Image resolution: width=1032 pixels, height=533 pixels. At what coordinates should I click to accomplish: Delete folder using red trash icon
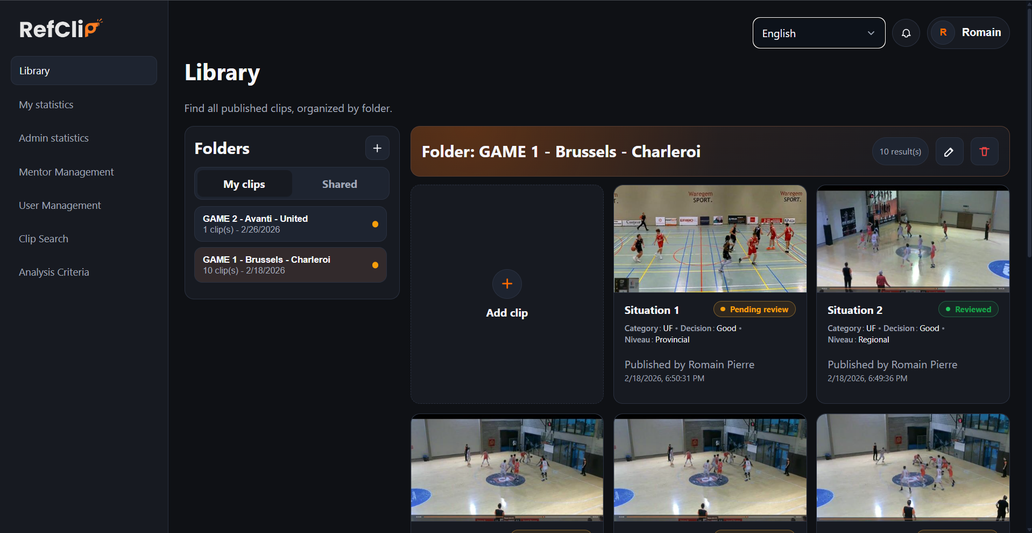tap(985, 152)
